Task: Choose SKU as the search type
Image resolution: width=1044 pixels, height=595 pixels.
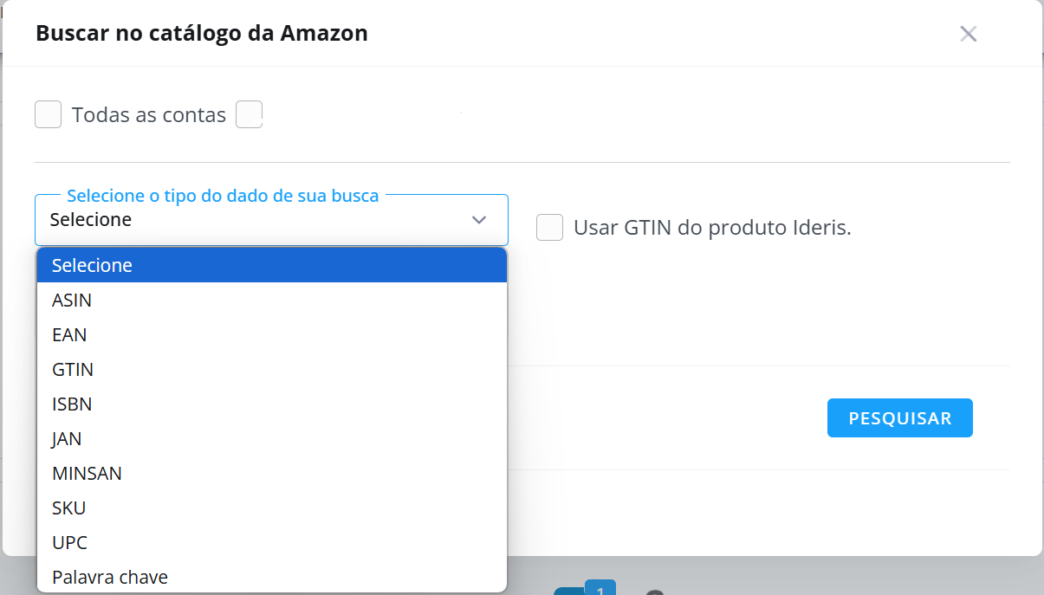Action: (271, 508)
